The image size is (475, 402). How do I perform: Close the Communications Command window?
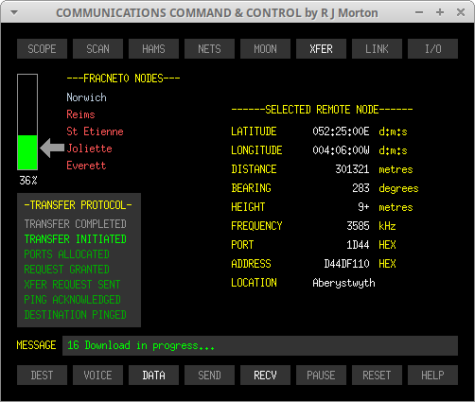(461, 12)
